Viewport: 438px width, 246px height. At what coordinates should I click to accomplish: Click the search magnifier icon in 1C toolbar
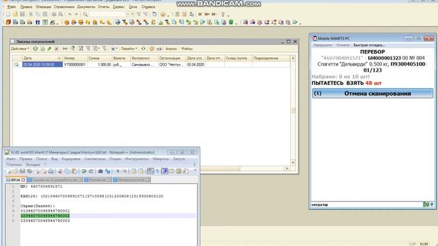tap(86, 14)
